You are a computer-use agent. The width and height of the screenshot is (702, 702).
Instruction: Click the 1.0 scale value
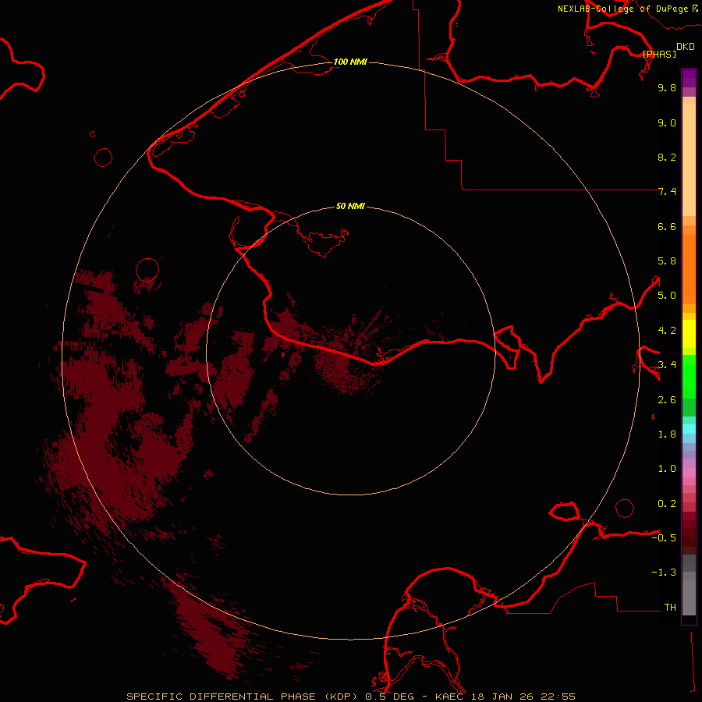point(667,469)
